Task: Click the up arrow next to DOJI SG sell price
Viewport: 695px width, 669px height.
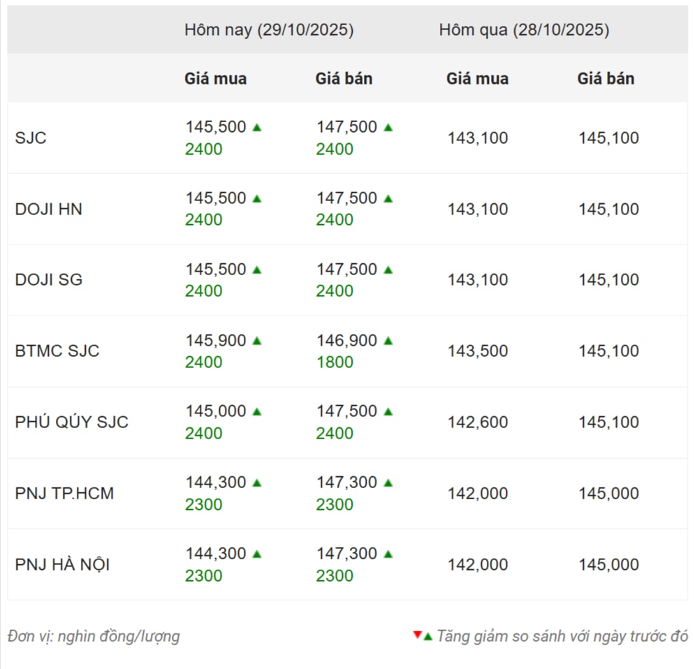Action: point(388,269)
